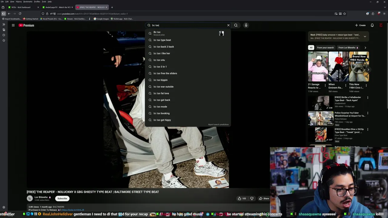Open options for 'BossMan Dlow x 26Clip' video
388x218 pixels.
point(368,129)
